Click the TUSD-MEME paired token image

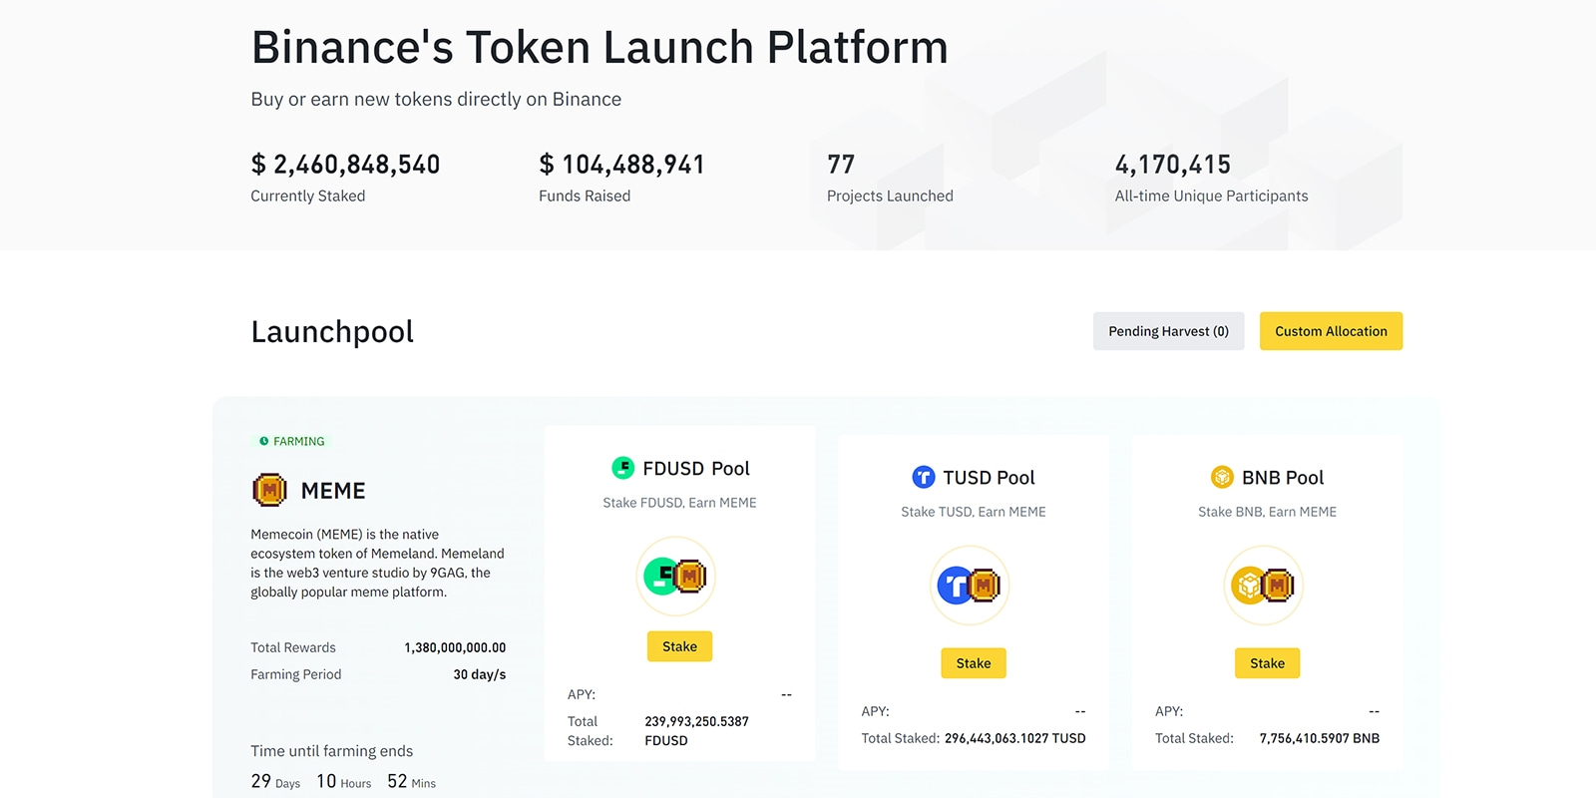[x=970, y=586]
